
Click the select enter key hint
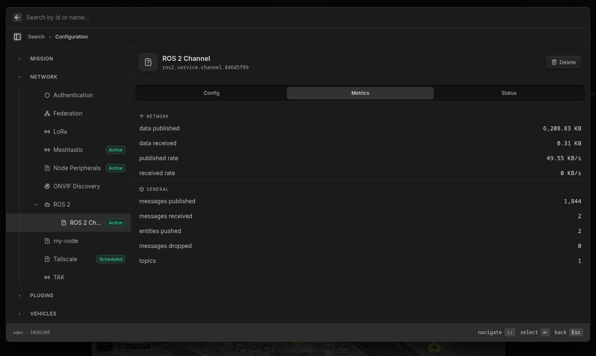545,332
